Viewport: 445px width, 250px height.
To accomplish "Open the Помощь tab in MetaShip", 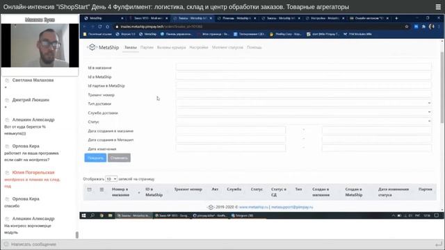I will coord(254,47).
